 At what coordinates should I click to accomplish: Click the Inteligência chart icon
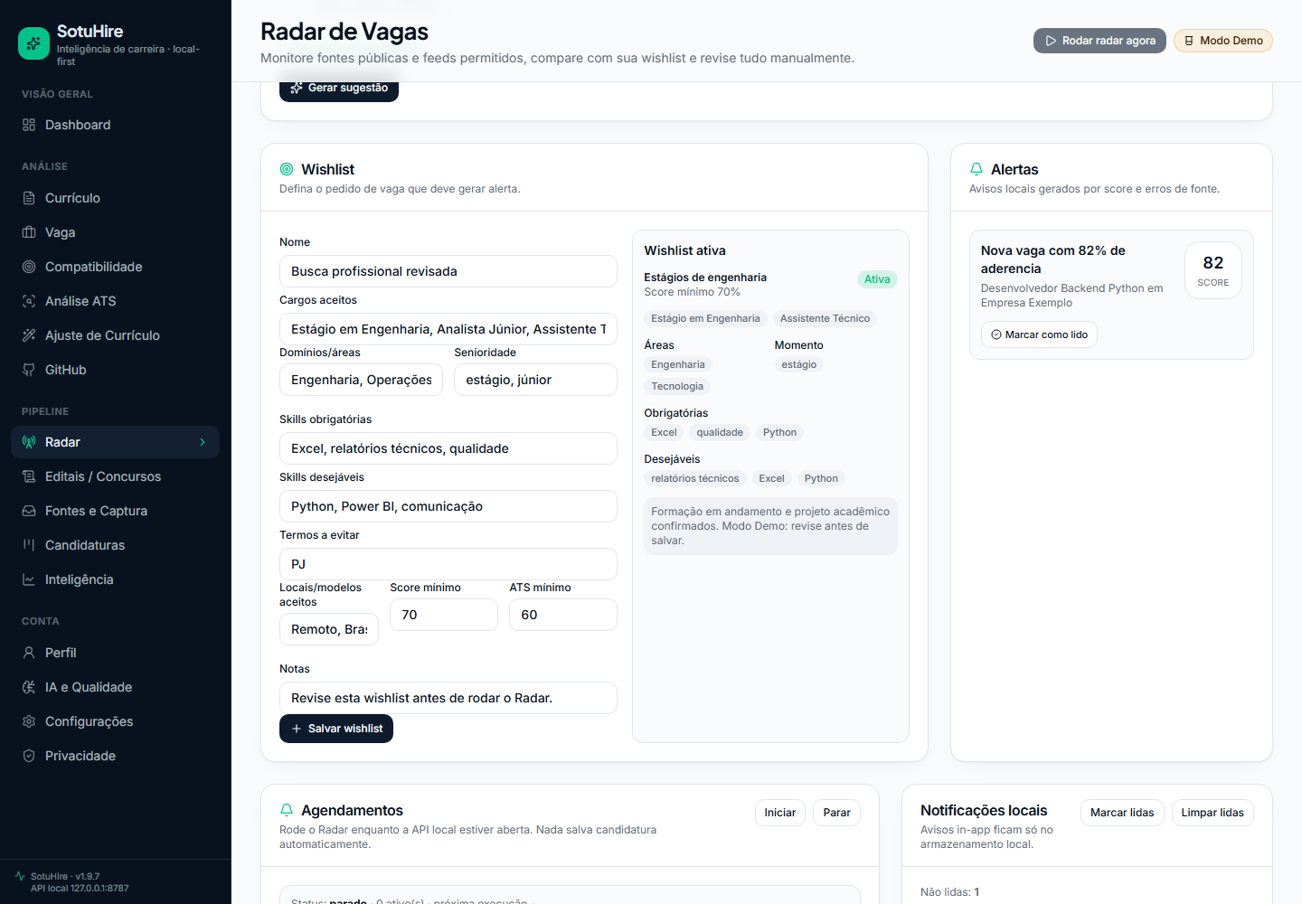pos(29,579)
